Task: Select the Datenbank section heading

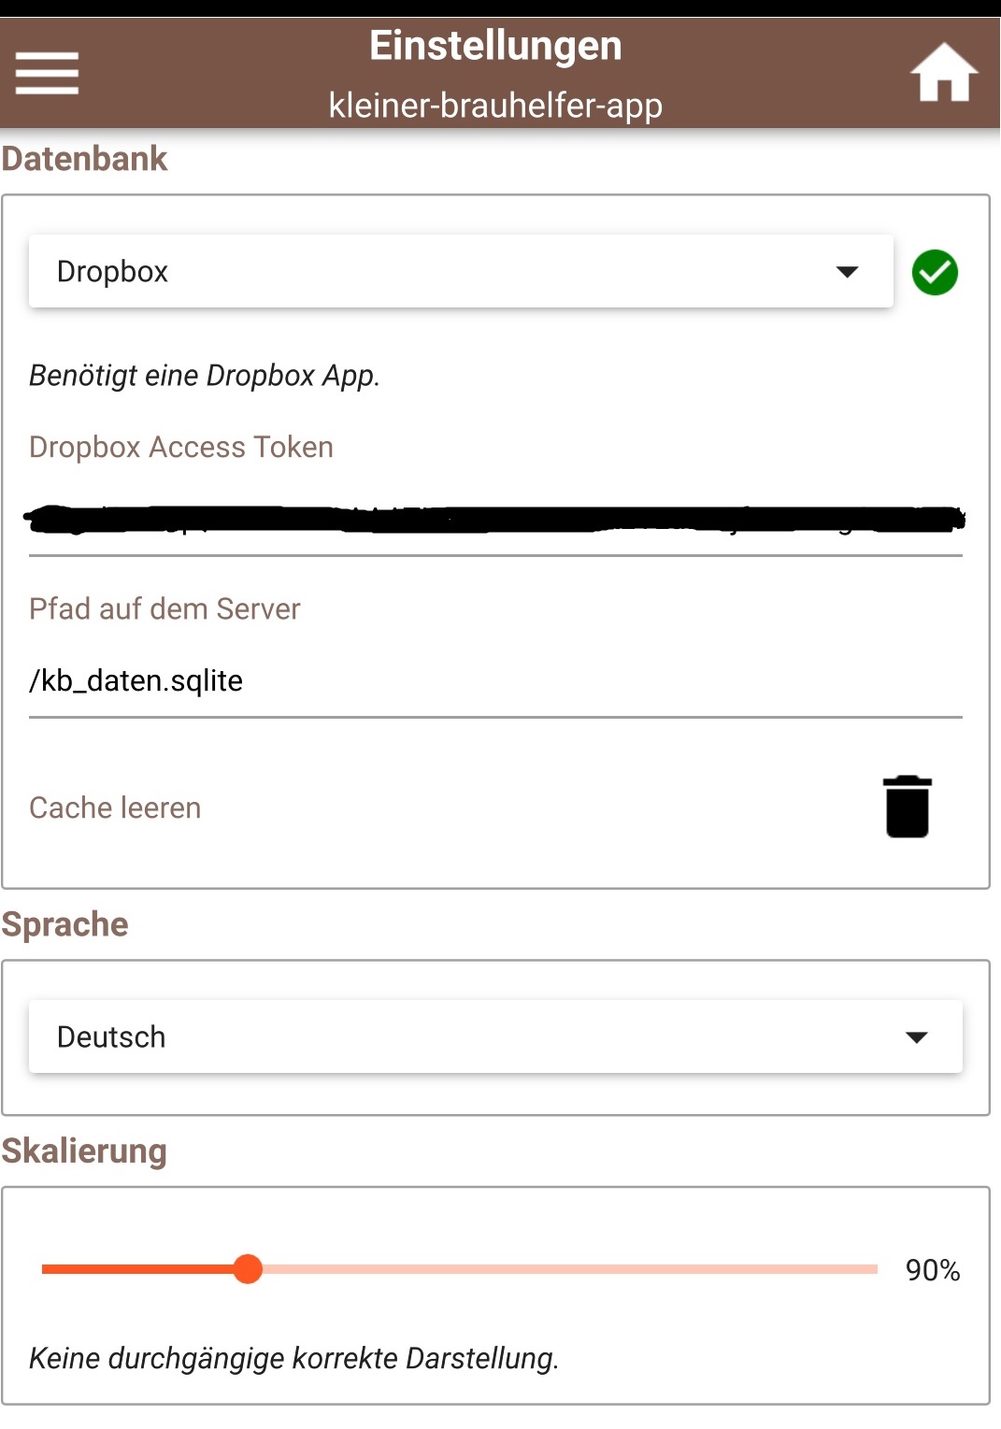Action: (85, 159)
